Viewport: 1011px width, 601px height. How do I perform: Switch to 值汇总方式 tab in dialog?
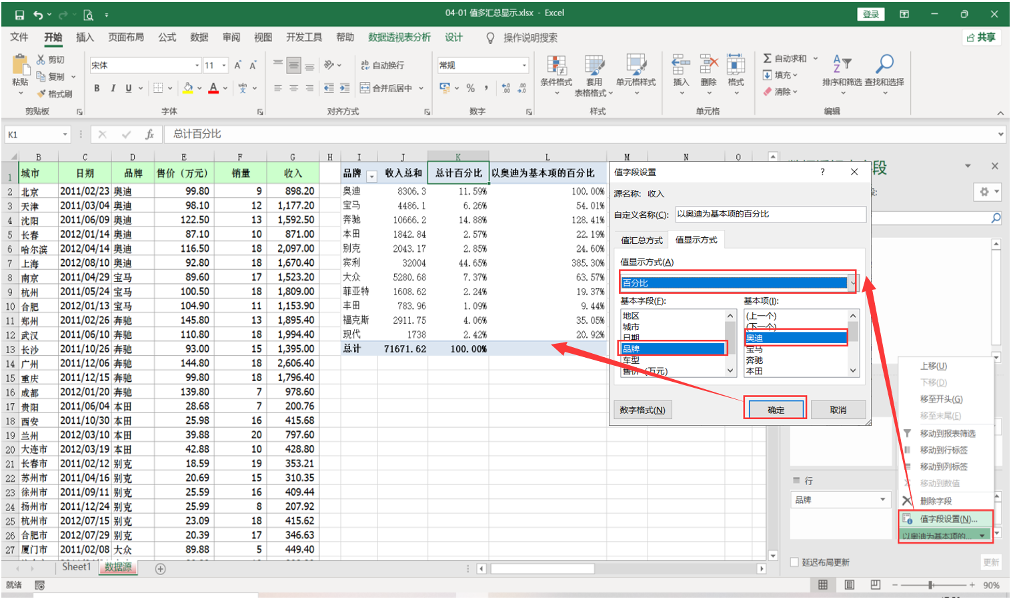pyautogui.click(x=642, y=240)
